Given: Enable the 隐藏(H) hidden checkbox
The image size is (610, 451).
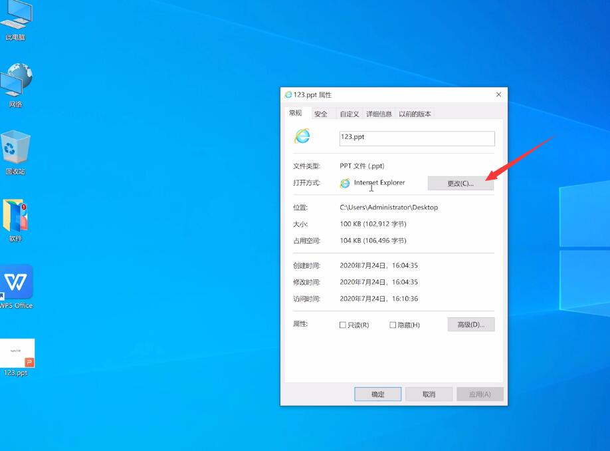Looking at the screenshot, I should coord(393,325).
